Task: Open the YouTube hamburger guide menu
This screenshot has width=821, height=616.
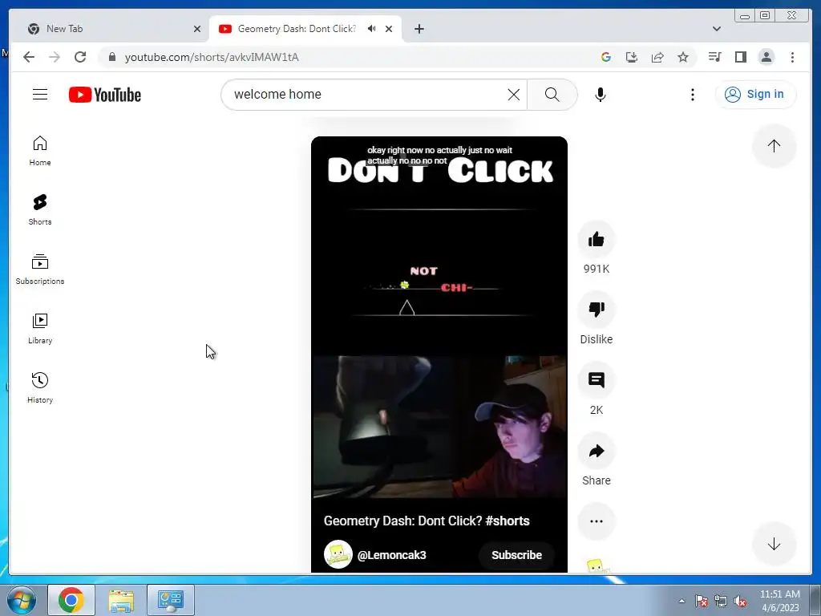Action: [40, 95]
